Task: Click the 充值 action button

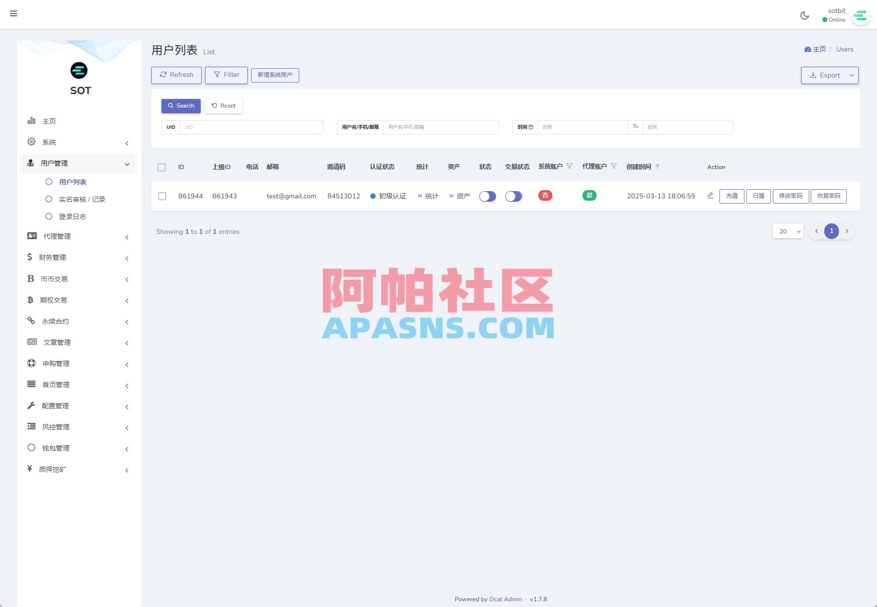Action: [x=731, y=196]
